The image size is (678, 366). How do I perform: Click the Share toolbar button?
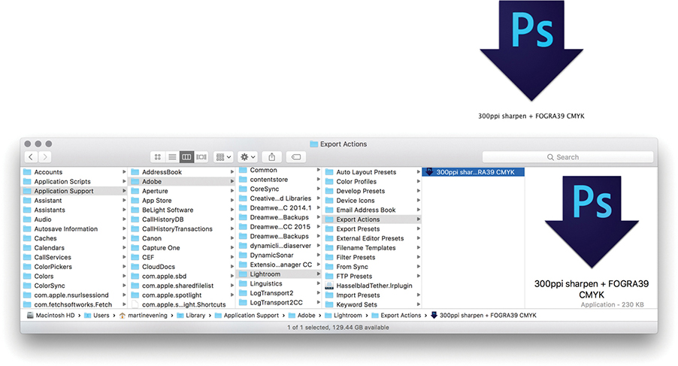click(272, 157)
